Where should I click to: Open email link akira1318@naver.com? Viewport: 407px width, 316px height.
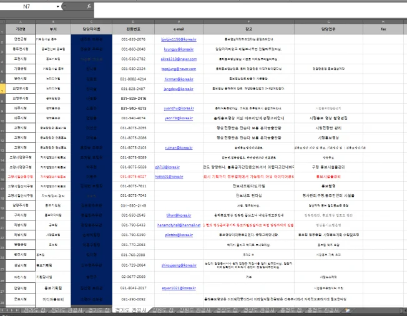[x=179, y=59]
